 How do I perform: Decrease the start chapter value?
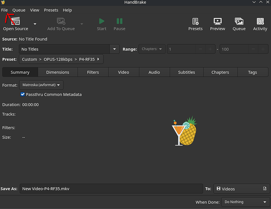click(x=201, y=49)
